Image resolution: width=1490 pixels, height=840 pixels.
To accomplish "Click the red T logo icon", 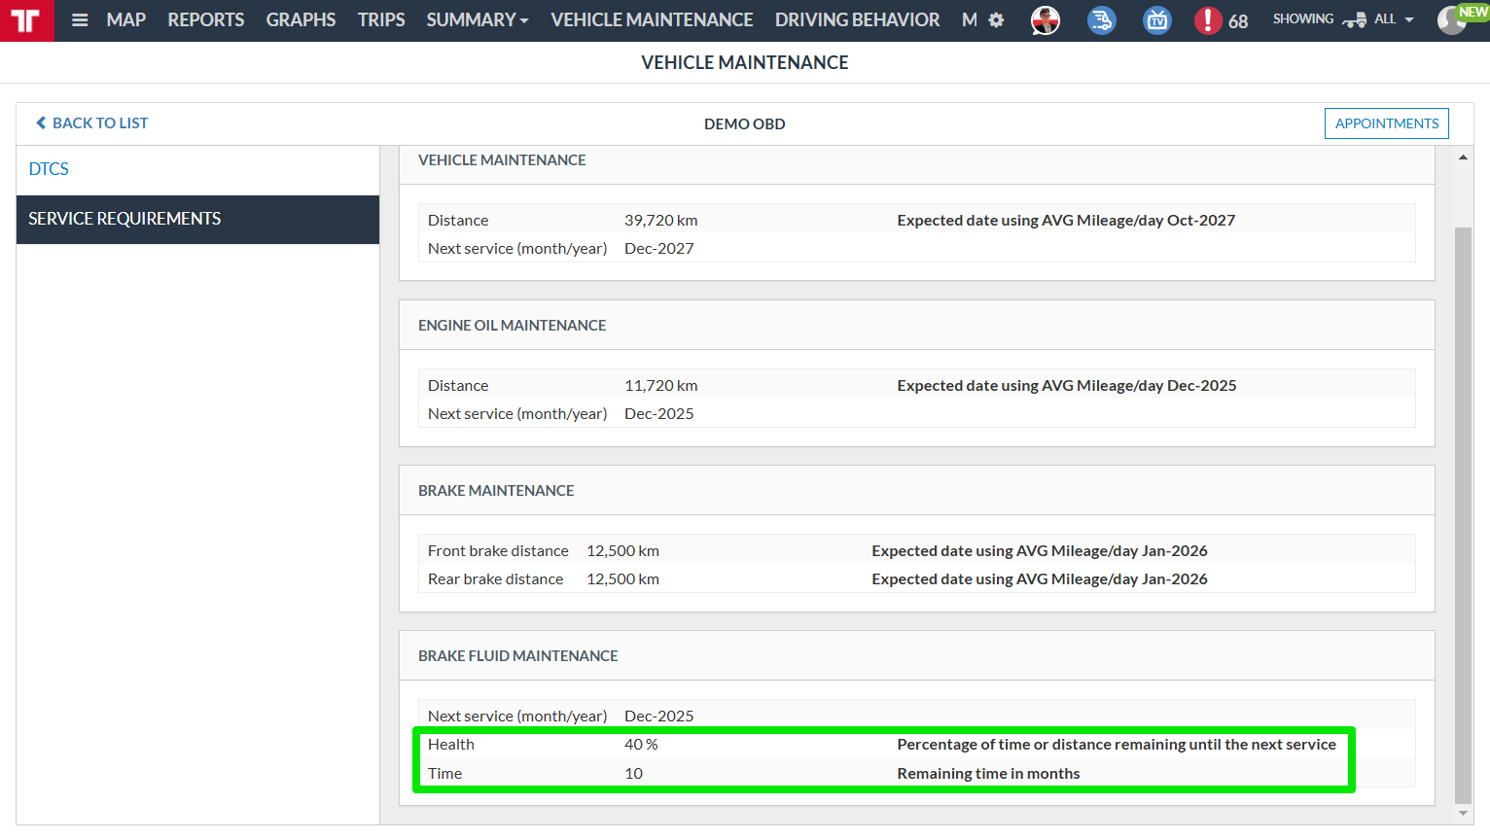I will (26, 20).
